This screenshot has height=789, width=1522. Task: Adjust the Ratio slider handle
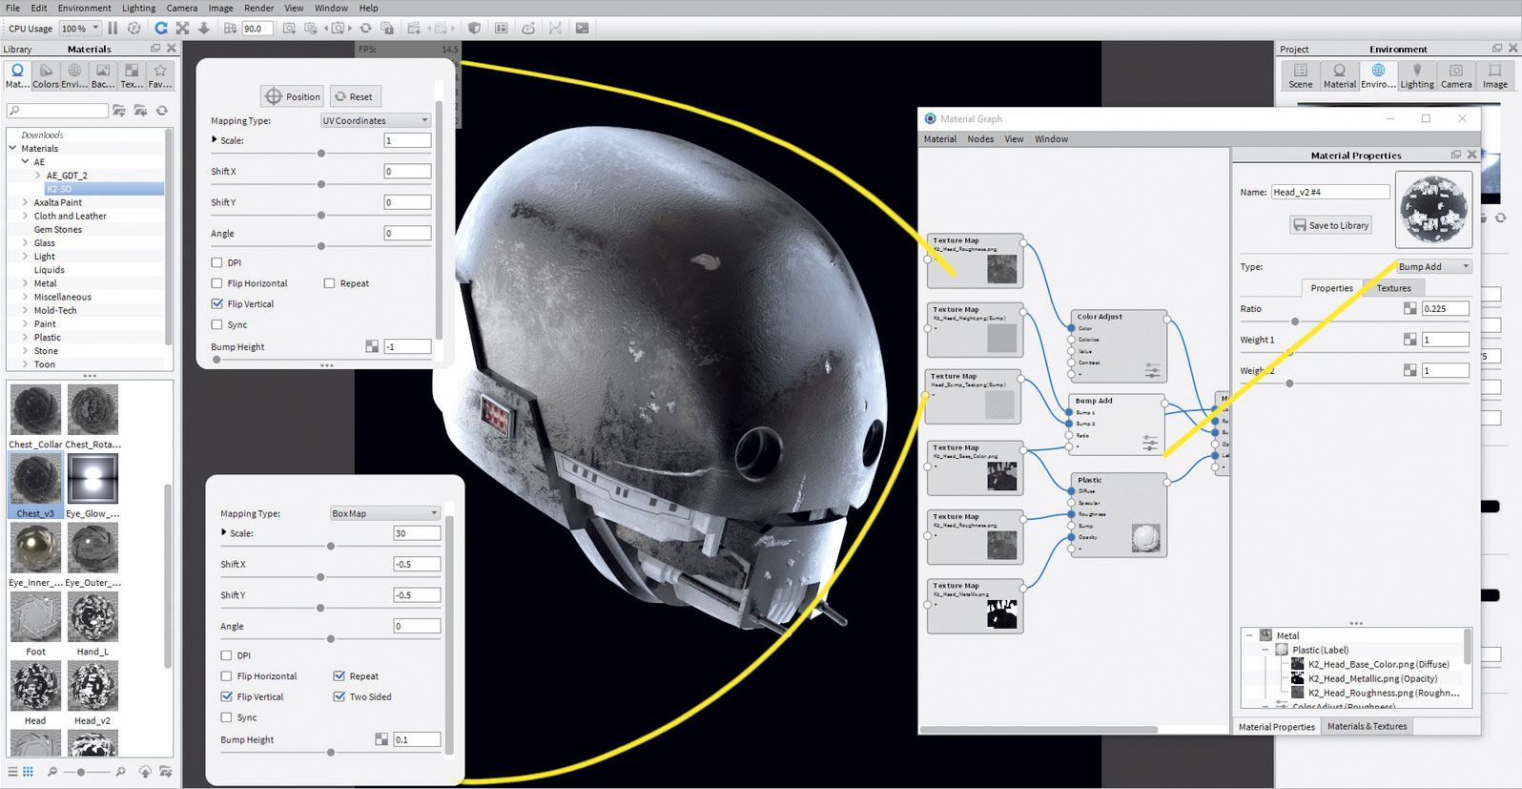pyautogui.click(x=1295, y=322)
